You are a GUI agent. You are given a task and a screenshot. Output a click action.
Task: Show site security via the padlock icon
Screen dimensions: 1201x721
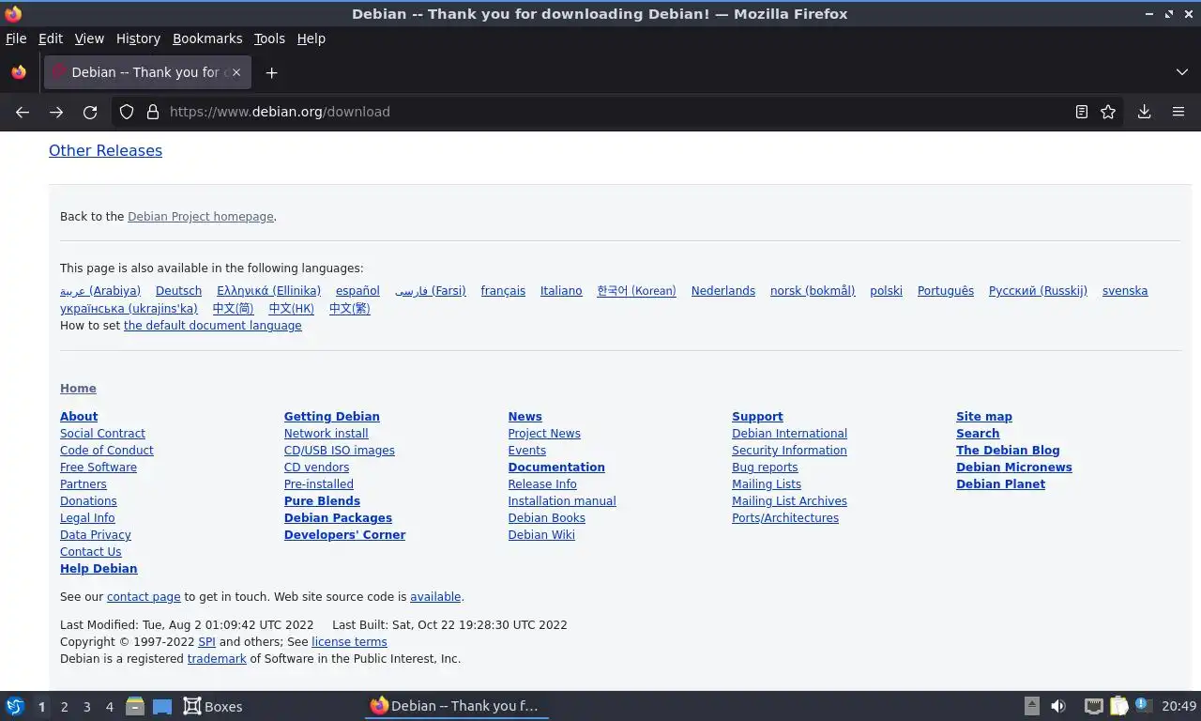coord(153,112)
